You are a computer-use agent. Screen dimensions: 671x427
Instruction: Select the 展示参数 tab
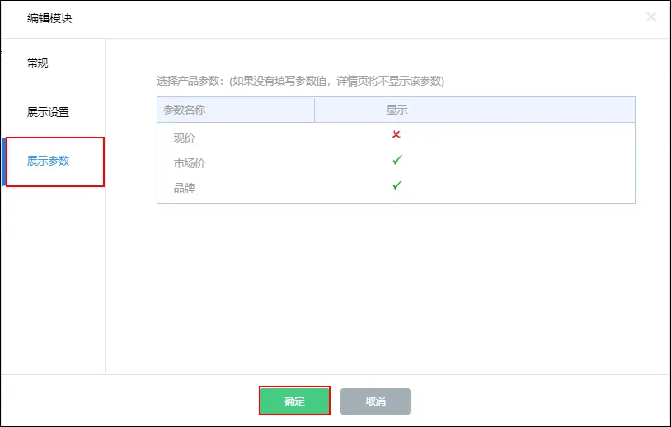point(48,161)
